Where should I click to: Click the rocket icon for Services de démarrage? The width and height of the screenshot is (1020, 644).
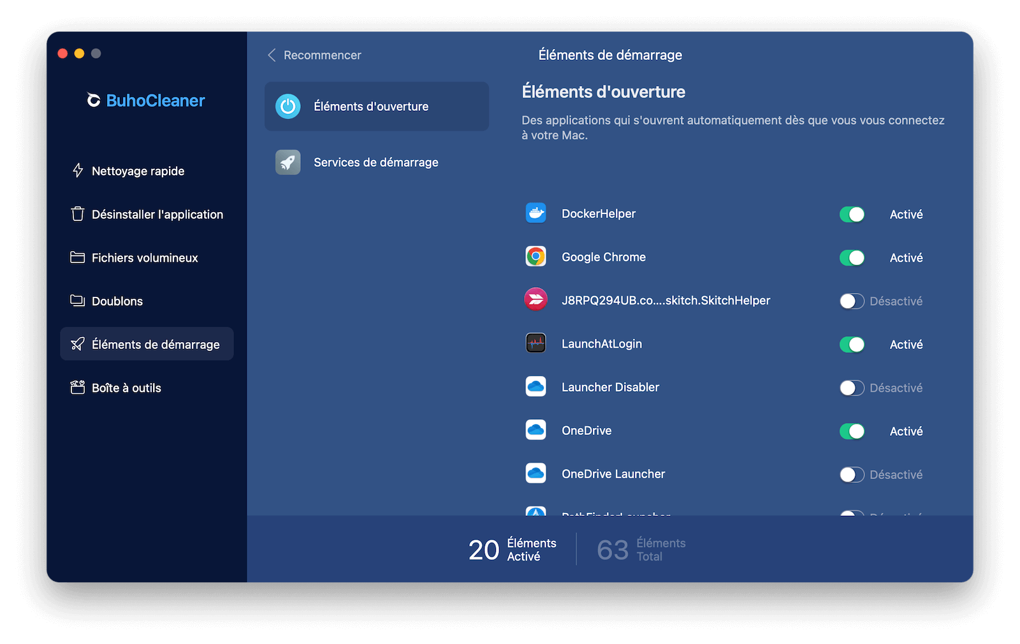pos(288,162)
